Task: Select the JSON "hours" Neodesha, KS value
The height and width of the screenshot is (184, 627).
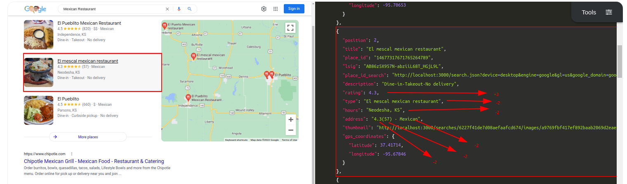Action: 385,110
